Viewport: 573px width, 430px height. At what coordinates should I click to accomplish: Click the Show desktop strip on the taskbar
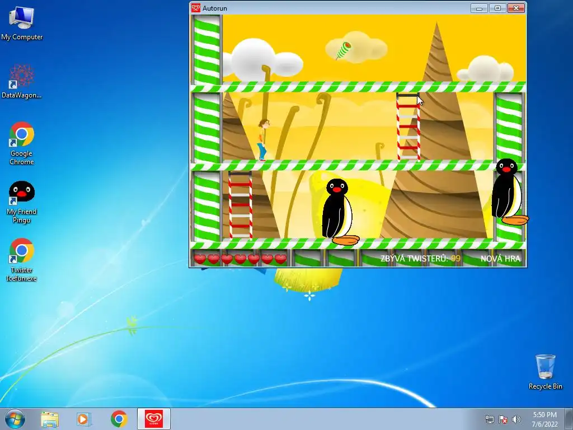coord(570,419)
